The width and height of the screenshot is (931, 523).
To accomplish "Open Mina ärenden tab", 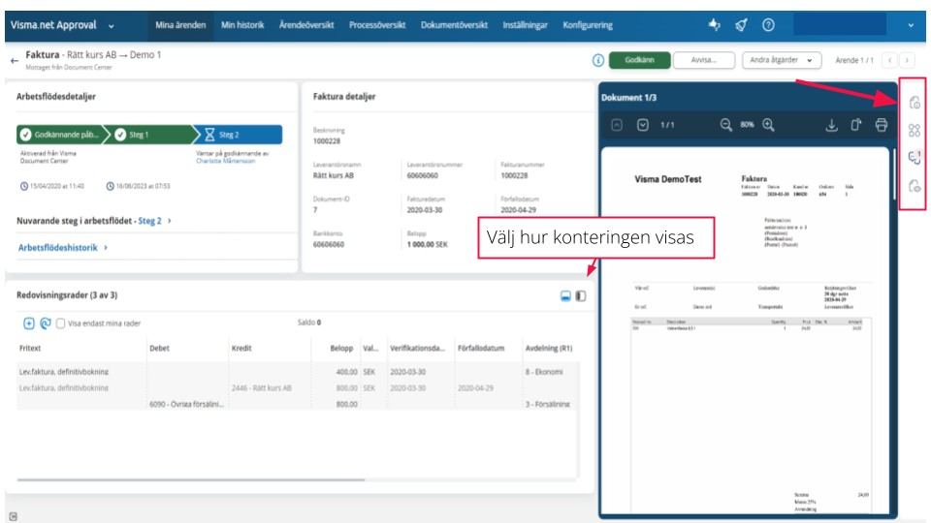I will [180, 25].
